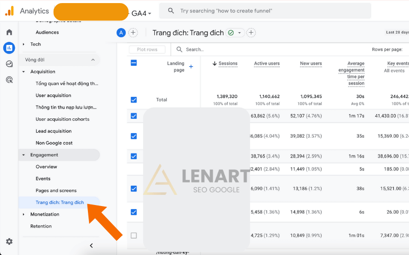Open All events filter under Key events
Image resolution: width=409 pixels, height=255 pixels.
tap(394, 71)
